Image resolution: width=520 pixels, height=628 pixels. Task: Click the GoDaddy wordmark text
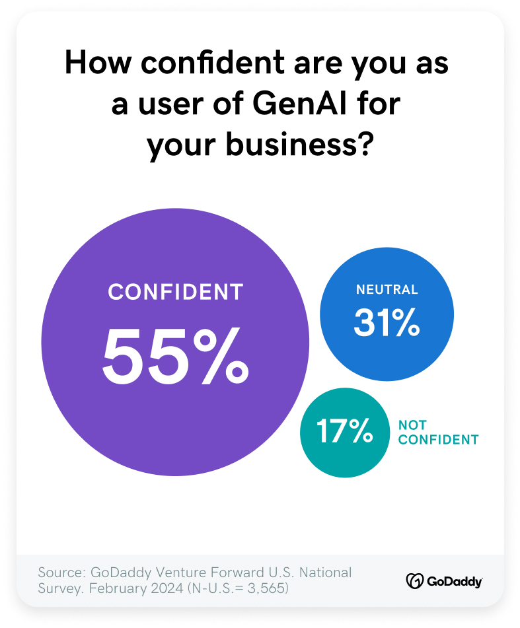click(x=455, y=582)
